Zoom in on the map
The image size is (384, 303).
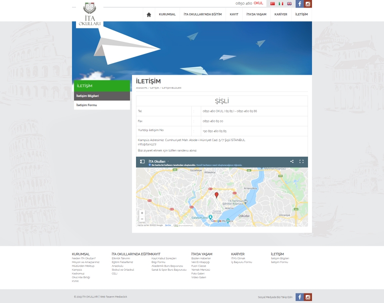tap(142, 213)
